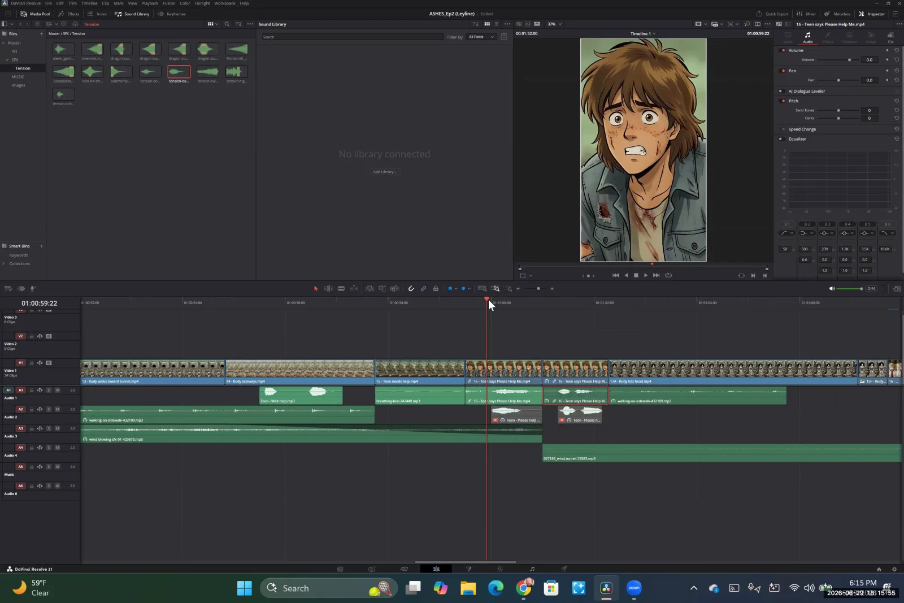Select the arrow Selection Mode tool
The width and height of the screenshot is (904, 603).
(316, 289)
